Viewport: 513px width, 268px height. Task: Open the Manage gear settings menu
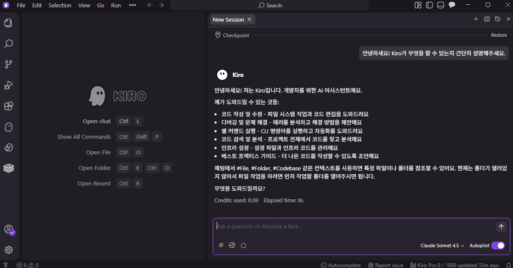point(8,250)
